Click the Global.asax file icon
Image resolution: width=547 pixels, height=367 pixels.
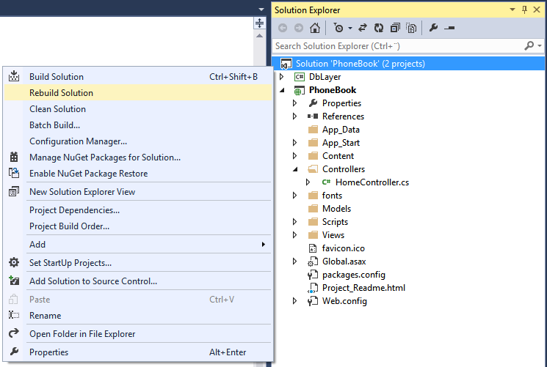[x=313, y=262]
